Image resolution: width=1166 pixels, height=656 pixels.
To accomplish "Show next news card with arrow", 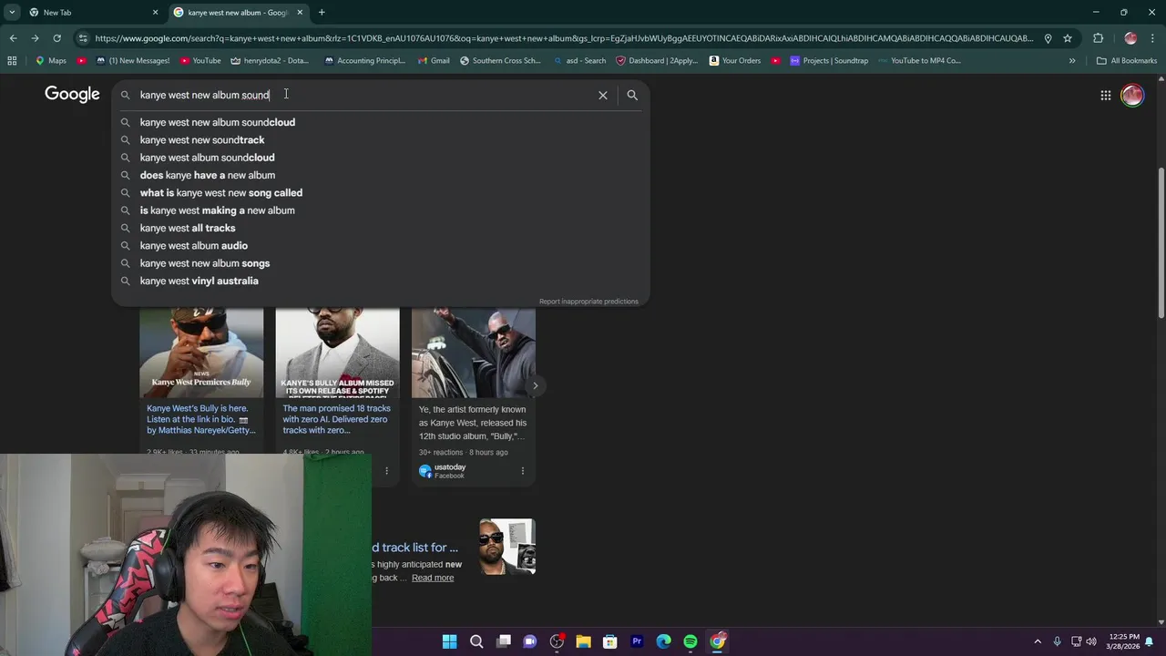I will (x=535, y=385).
